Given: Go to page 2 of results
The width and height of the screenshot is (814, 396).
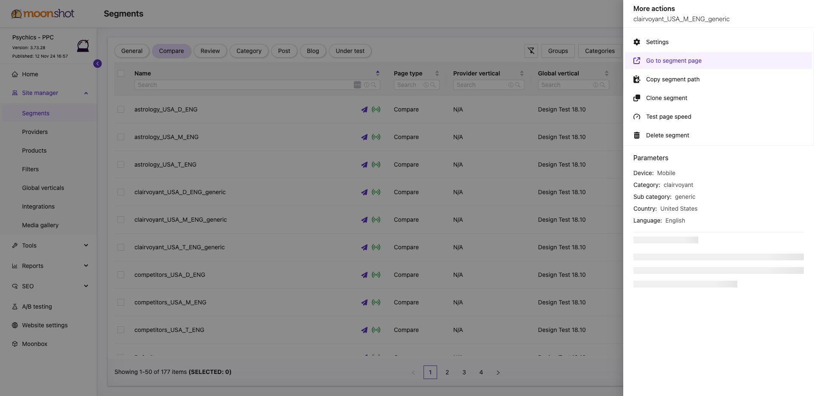Looking at the screenshot, I should [447, 372].
